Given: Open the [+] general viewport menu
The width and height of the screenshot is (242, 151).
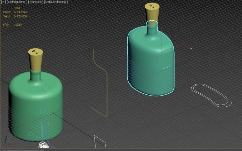Looking at the screenshot, I should [x=4, y=2].
